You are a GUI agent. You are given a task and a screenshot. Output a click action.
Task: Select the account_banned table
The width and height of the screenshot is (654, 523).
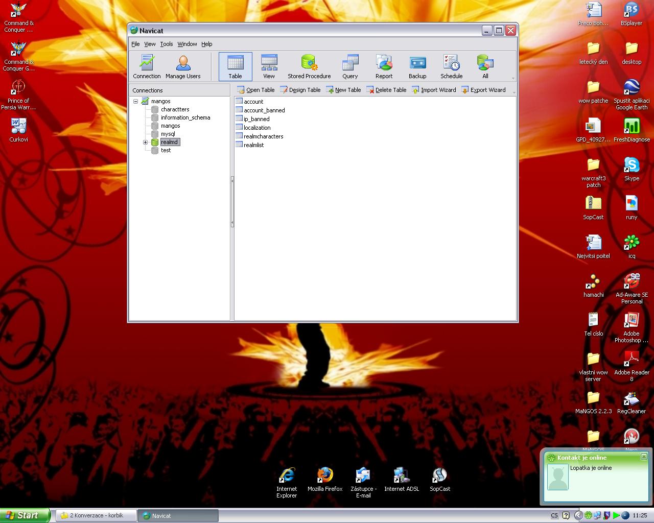point(260,110)
